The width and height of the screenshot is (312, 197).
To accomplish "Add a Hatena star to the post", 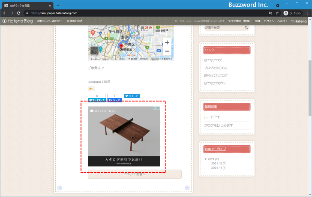I will pyautogui.click(x=91, y=89).
